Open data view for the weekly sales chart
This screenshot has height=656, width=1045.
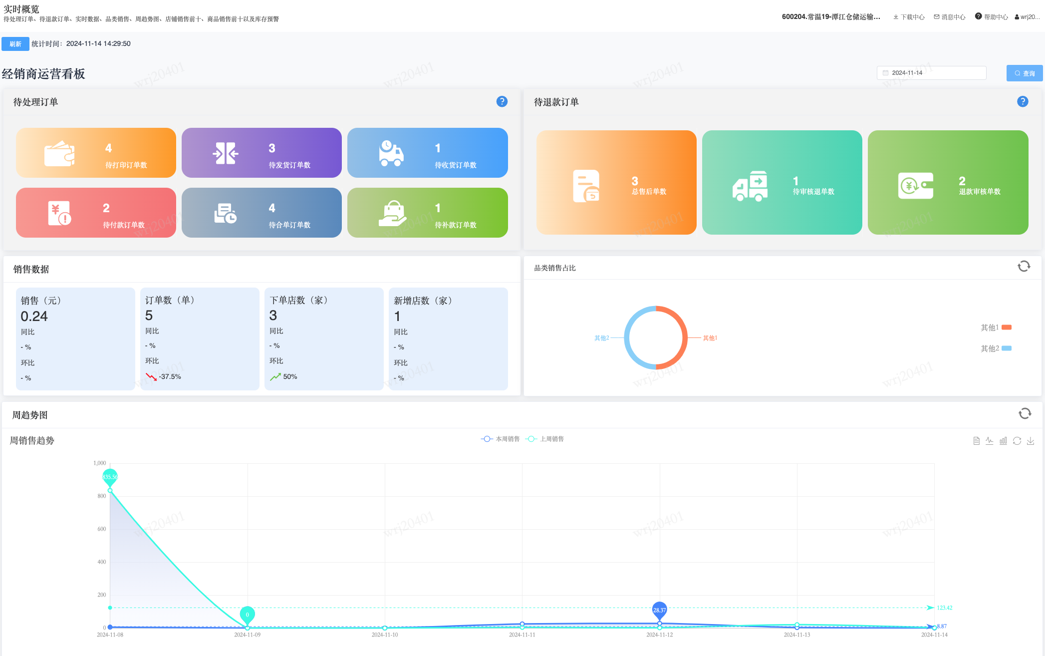tap(976, 441)
